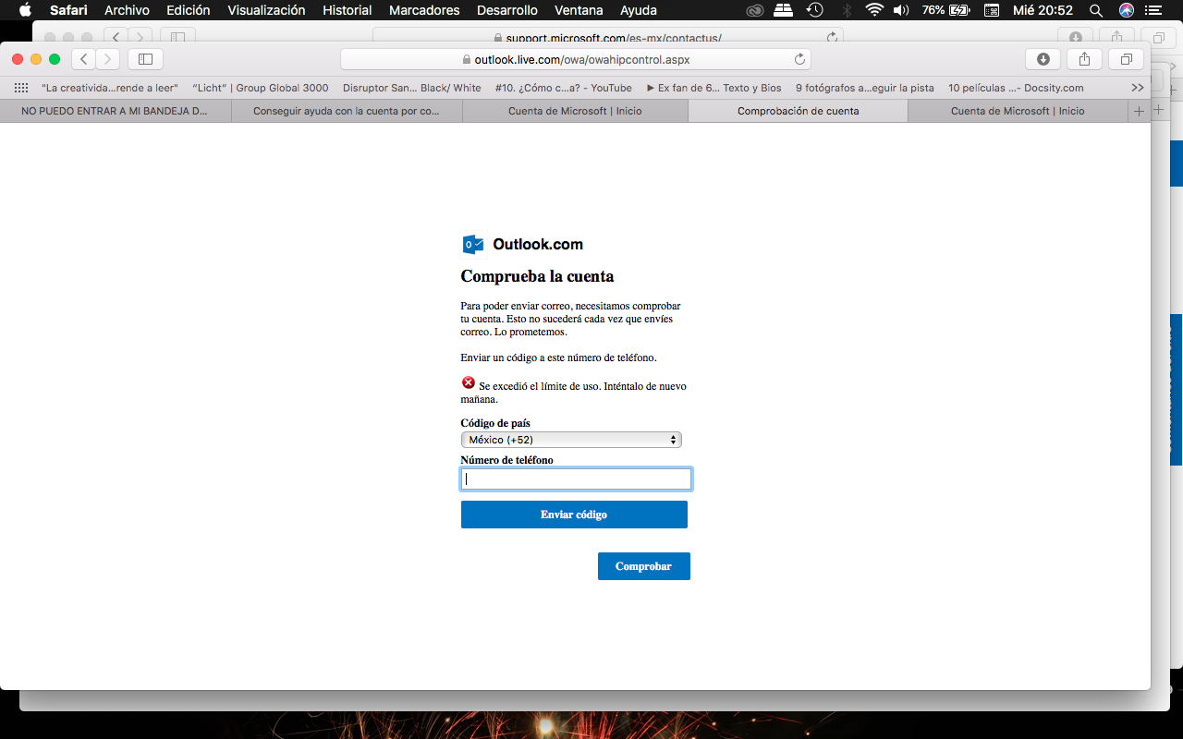Click the 'Comprueba la cuenta' heading
1183x739 pixels.
[537, 276]
